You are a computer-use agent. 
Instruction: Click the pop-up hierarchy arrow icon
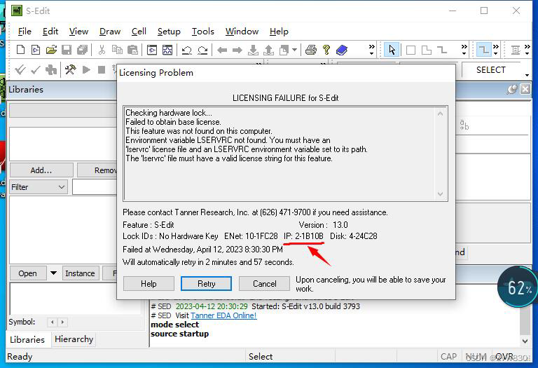coord(268,50)
